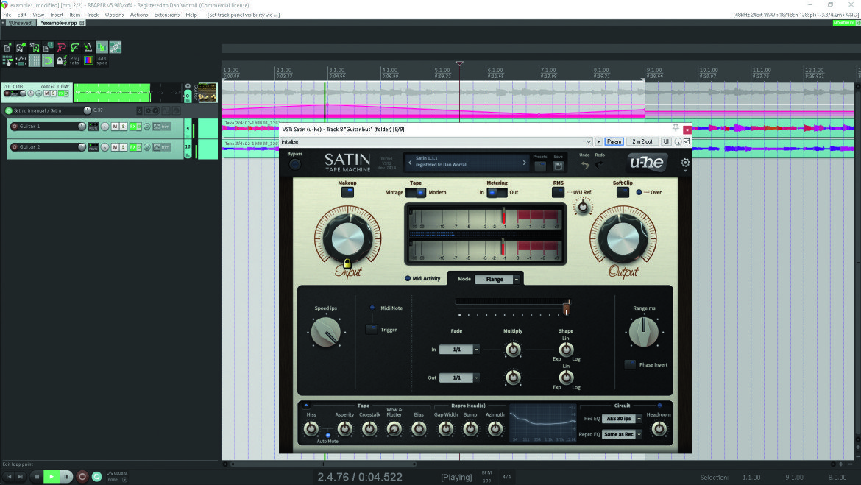Click the Satin floppy-disk Save icon
861x485 pixels.
[x=558, y=166]
